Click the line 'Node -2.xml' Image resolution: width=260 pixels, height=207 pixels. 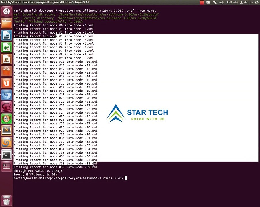(x=53, y=32)
